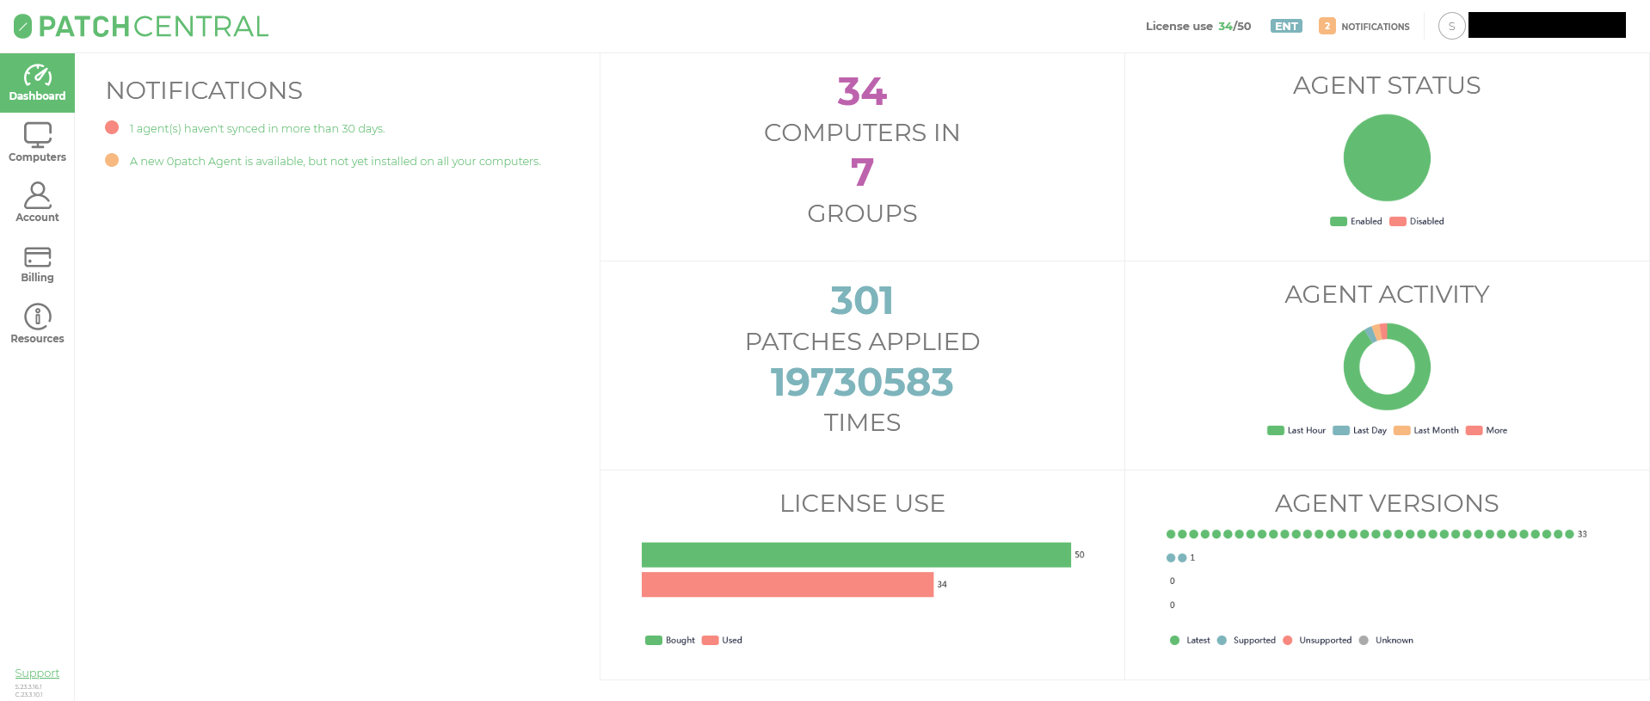
Task: Toggle the Last Hour legend entry
Action: 1296,430
